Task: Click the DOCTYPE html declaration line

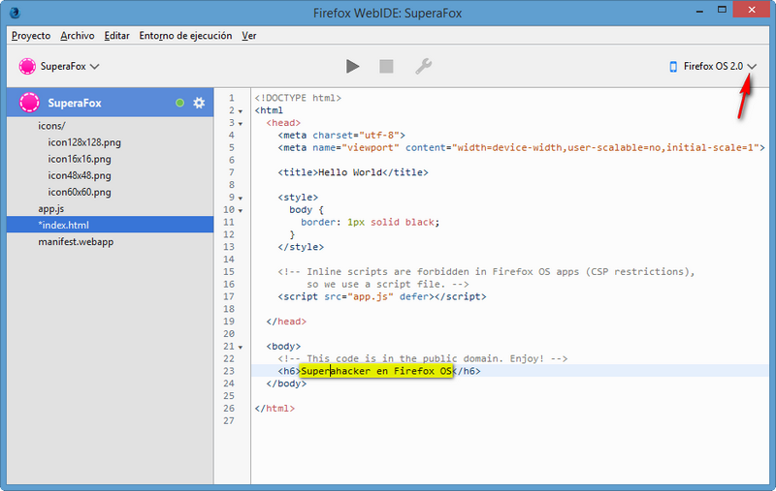Action: coord(298,98)
